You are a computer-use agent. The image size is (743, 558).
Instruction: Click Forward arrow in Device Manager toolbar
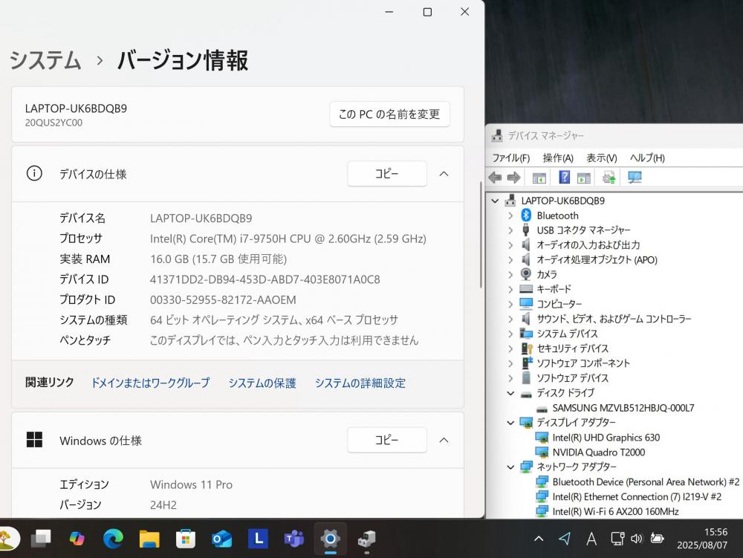513,178
